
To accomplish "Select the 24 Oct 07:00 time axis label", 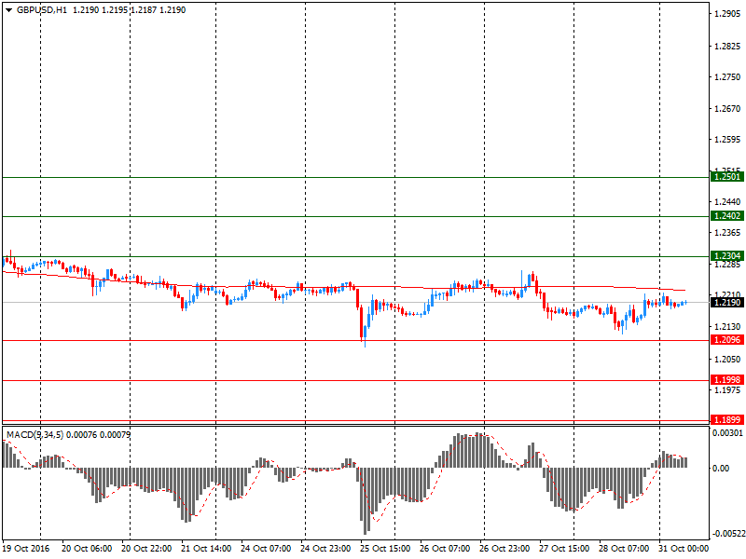I will coord(266,548).
